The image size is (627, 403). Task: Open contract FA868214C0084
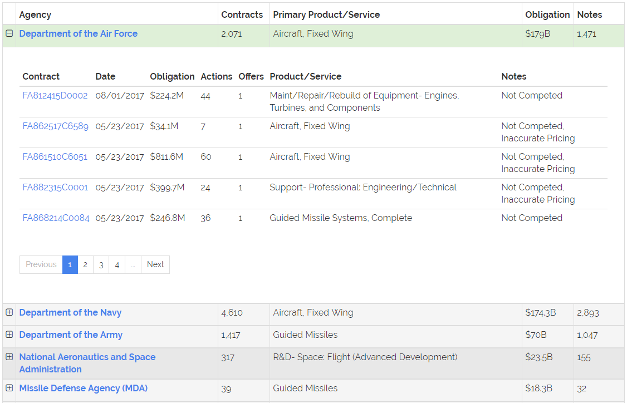[56, 218]
